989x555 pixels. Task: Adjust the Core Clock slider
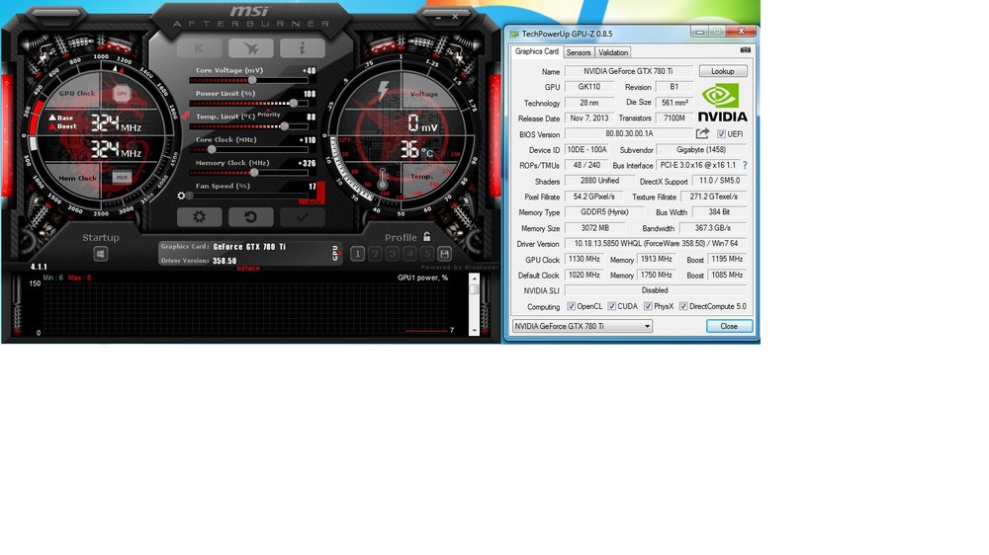(249, 150)
